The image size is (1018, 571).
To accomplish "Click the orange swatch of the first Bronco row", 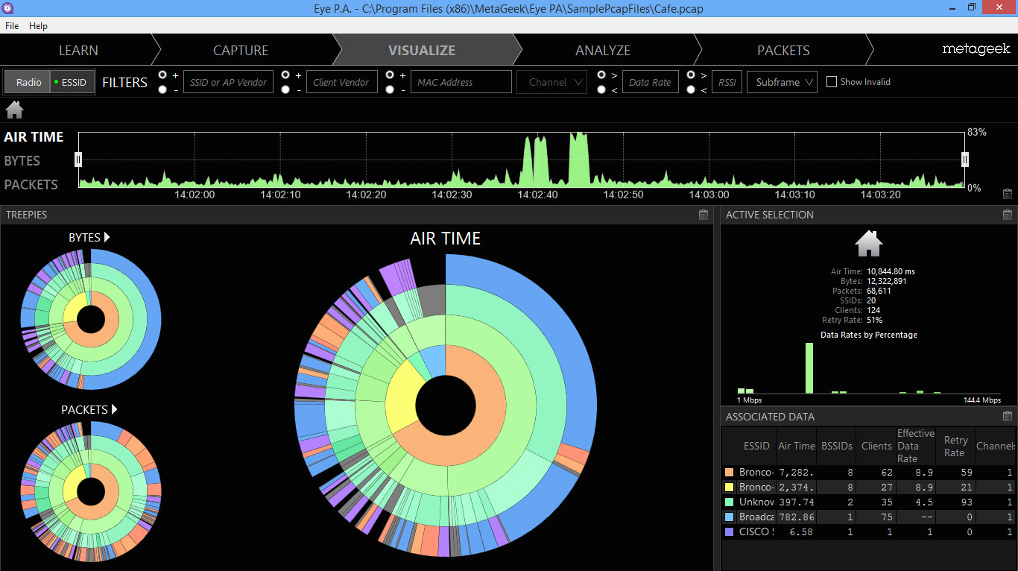I will (x=729, y=473).
